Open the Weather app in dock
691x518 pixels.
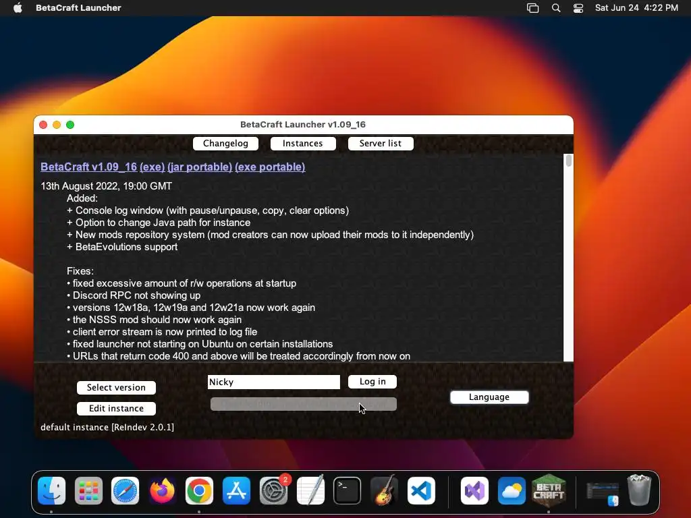click(x=512, y=491)
